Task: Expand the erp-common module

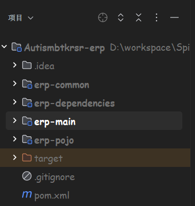Action: click(15, 83)
